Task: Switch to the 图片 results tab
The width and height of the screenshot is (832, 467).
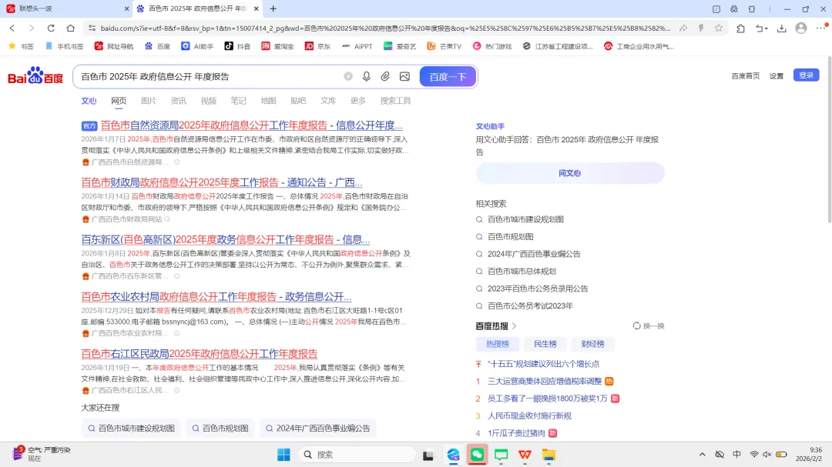Action: coord(149,101)
